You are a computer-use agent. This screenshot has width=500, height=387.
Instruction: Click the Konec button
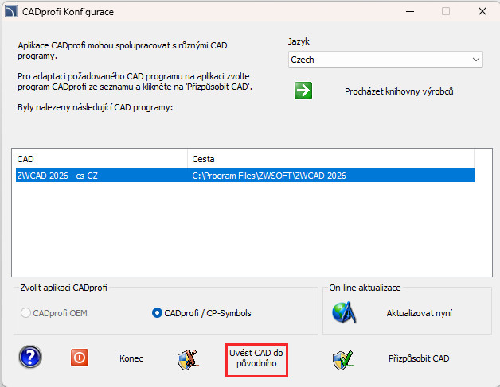point(131,358)
